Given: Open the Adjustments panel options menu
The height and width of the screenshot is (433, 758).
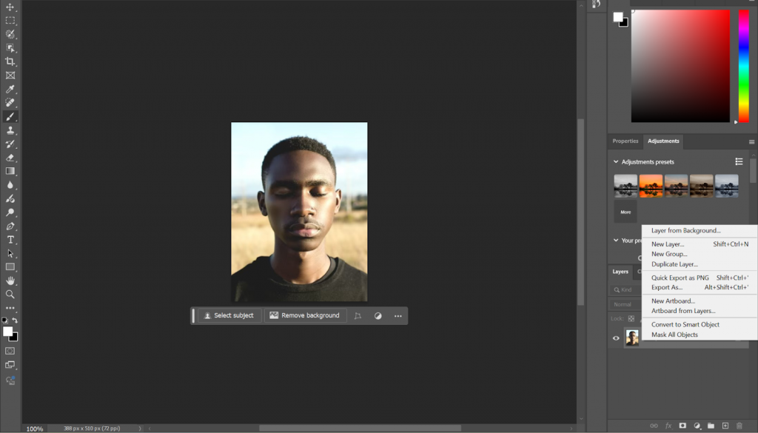Looking at the screenshot, I should [751, 141].
